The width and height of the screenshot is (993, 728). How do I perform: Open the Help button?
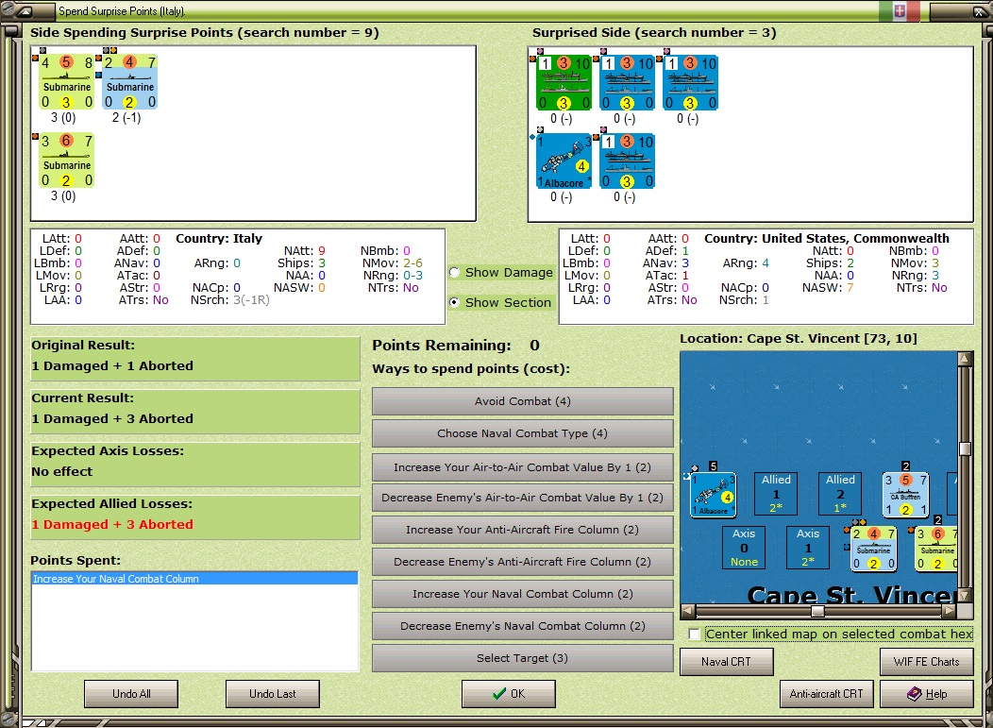click(x=927, y=694)
